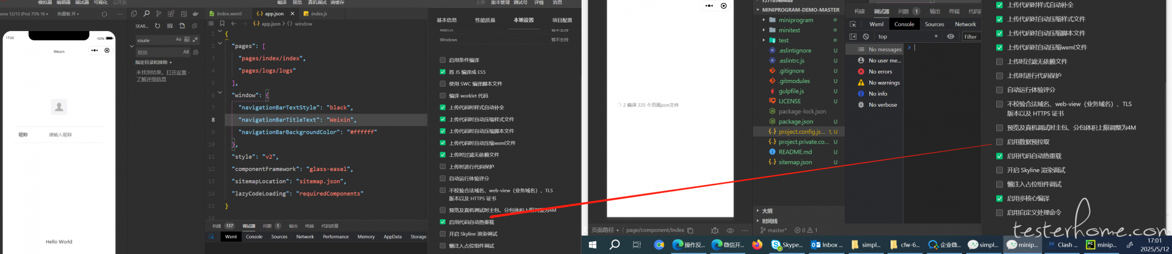Screen dimensions: 1172x254
Task: Enable 启用数据预拉取 in right settings panel
Action: [999, 142]
